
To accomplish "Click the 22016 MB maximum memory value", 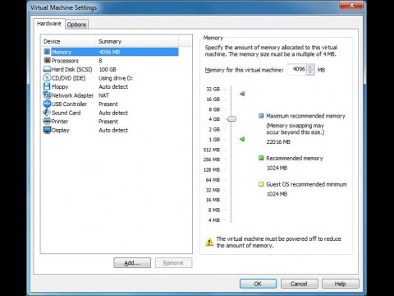I will click(x=278, y=142).
